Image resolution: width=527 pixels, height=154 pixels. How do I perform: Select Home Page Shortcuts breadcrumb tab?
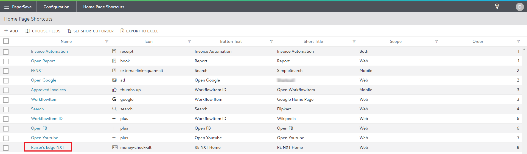(x=103, y=7)
